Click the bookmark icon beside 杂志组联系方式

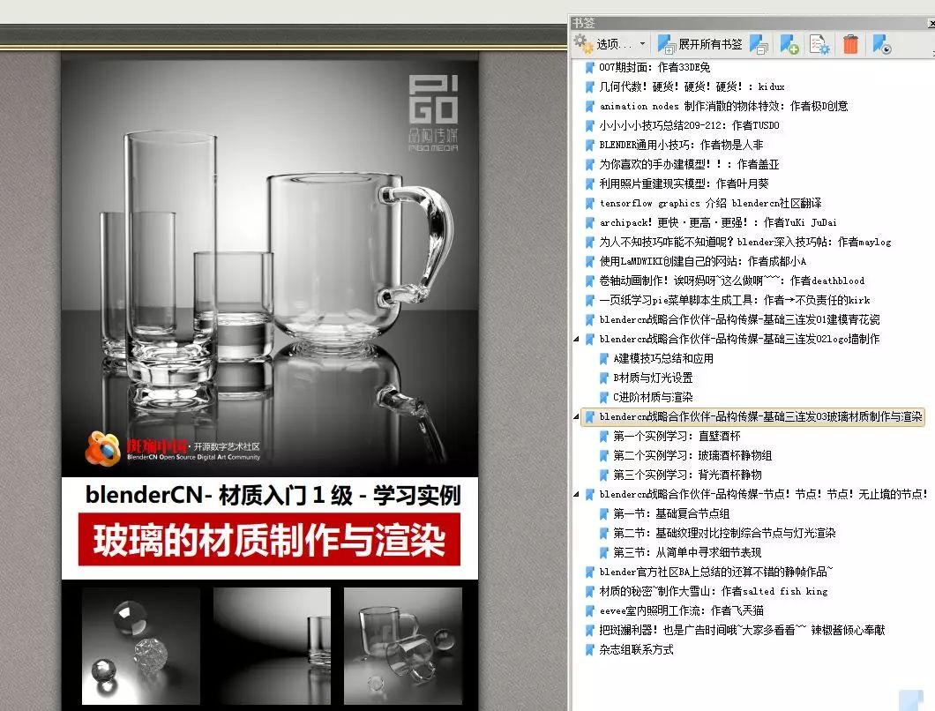pyautogui.click(x=590, y=649)
